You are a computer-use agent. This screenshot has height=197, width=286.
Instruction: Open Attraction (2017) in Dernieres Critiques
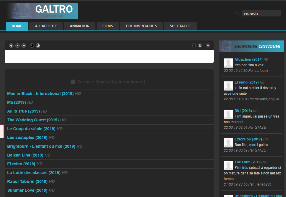tap(248, 59)
